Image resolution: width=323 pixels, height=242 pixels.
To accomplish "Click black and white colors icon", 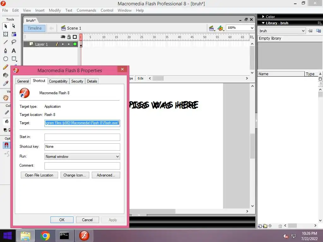I will (5, 130).
